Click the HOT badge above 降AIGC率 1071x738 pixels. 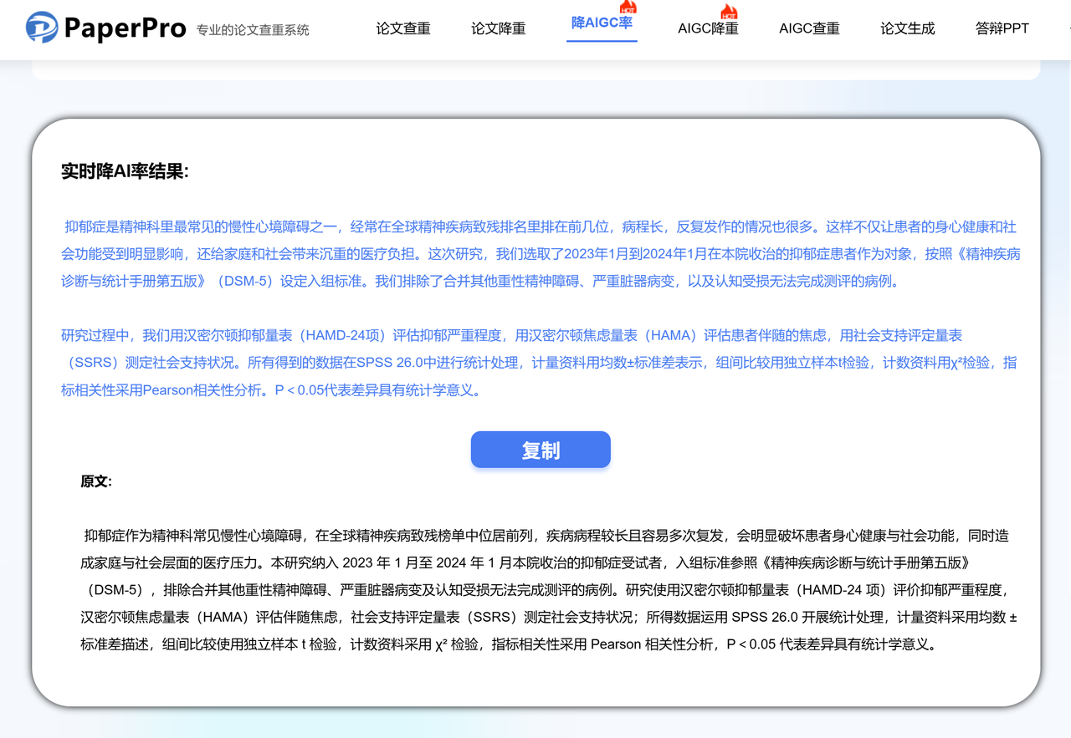click(628, 7)
